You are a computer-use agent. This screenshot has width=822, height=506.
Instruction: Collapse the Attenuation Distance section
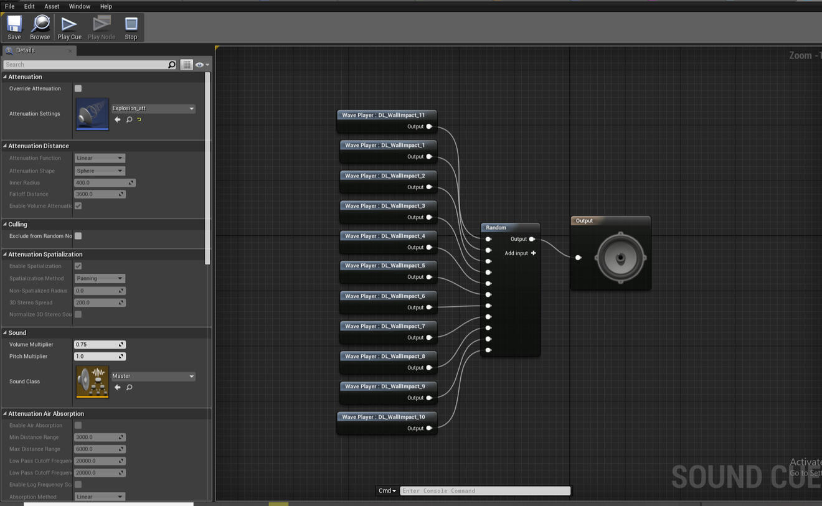click(5, 146)
